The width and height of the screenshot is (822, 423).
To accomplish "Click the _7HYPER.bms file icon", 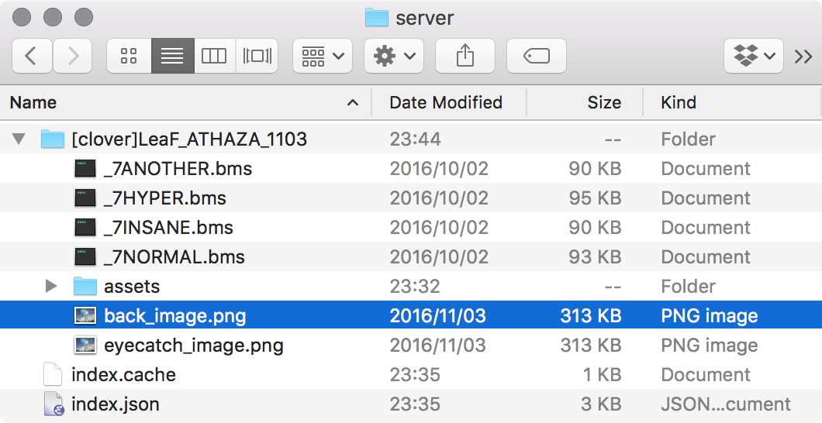I will coord(85,198).
